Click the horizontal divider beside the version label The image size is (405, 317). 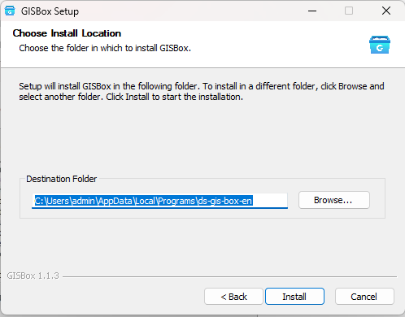pyautogui.click(x=229, y=276)
